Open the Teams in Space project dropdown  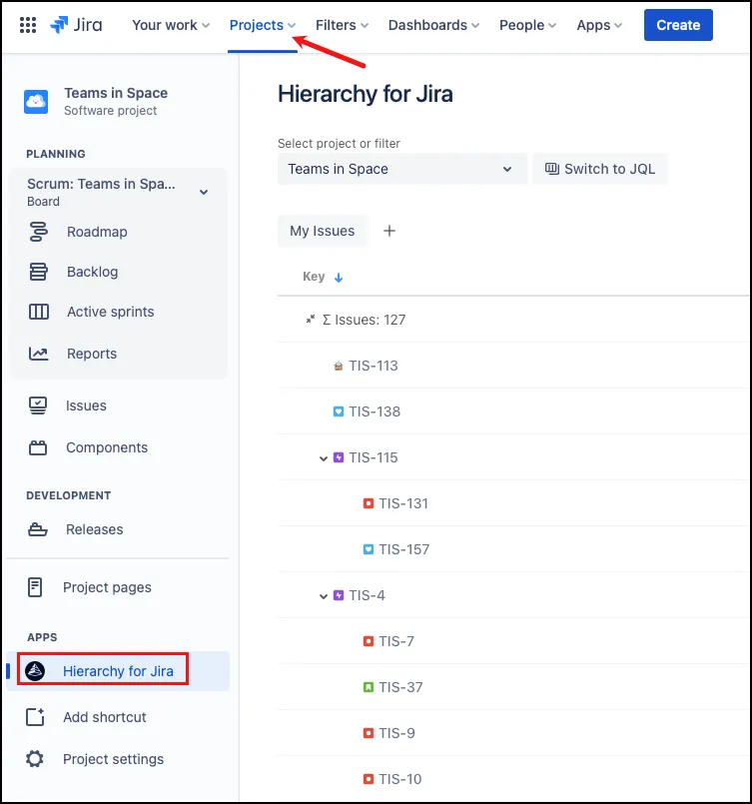(402, 169)
